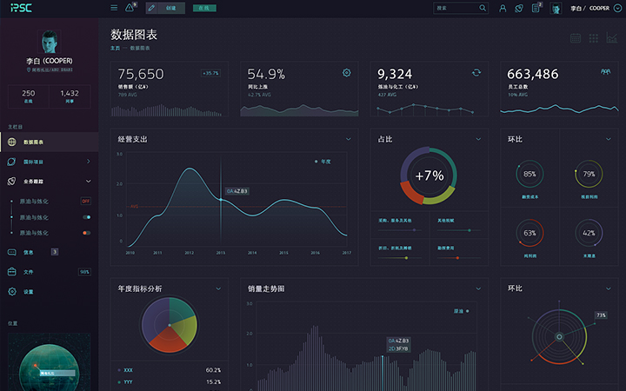
Task: Click the purple slider handle in the 占比 panel
Action: pyautogui.click(x=414, y=230)
